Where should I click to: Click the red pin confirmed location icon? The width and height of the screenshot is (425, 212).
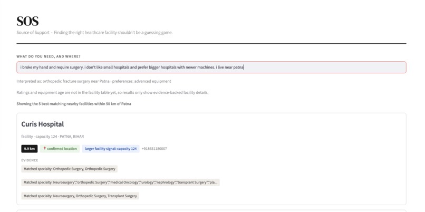[x=45, y=149]
